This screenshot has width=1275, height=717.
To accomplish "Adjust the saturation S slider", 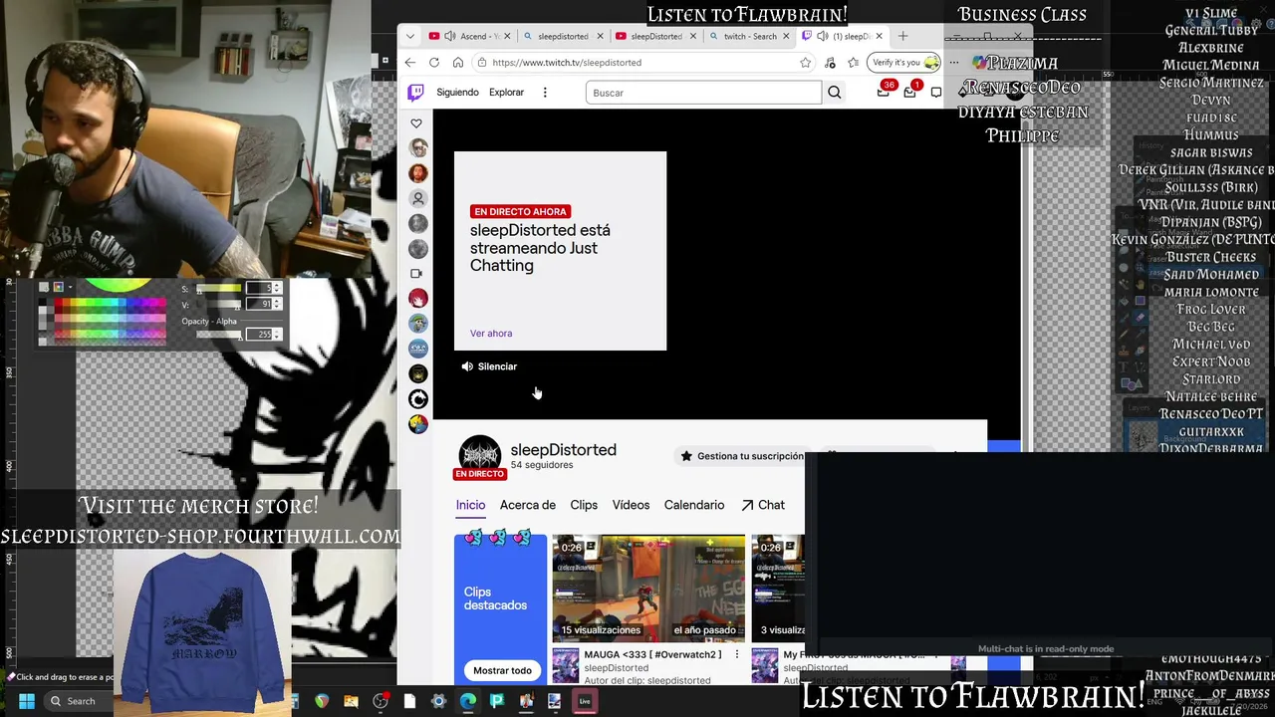I will click(x=219, y=289).
